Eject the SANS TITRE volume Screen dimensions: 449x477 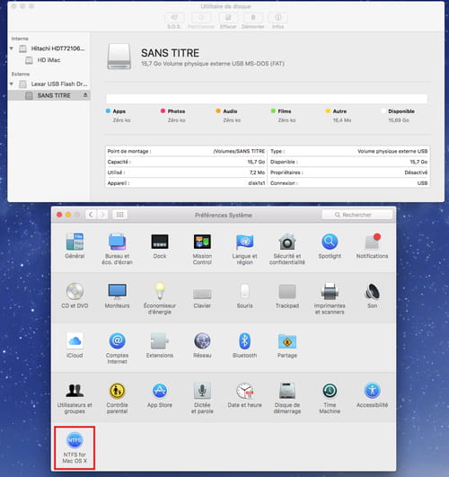coord(85,95)
